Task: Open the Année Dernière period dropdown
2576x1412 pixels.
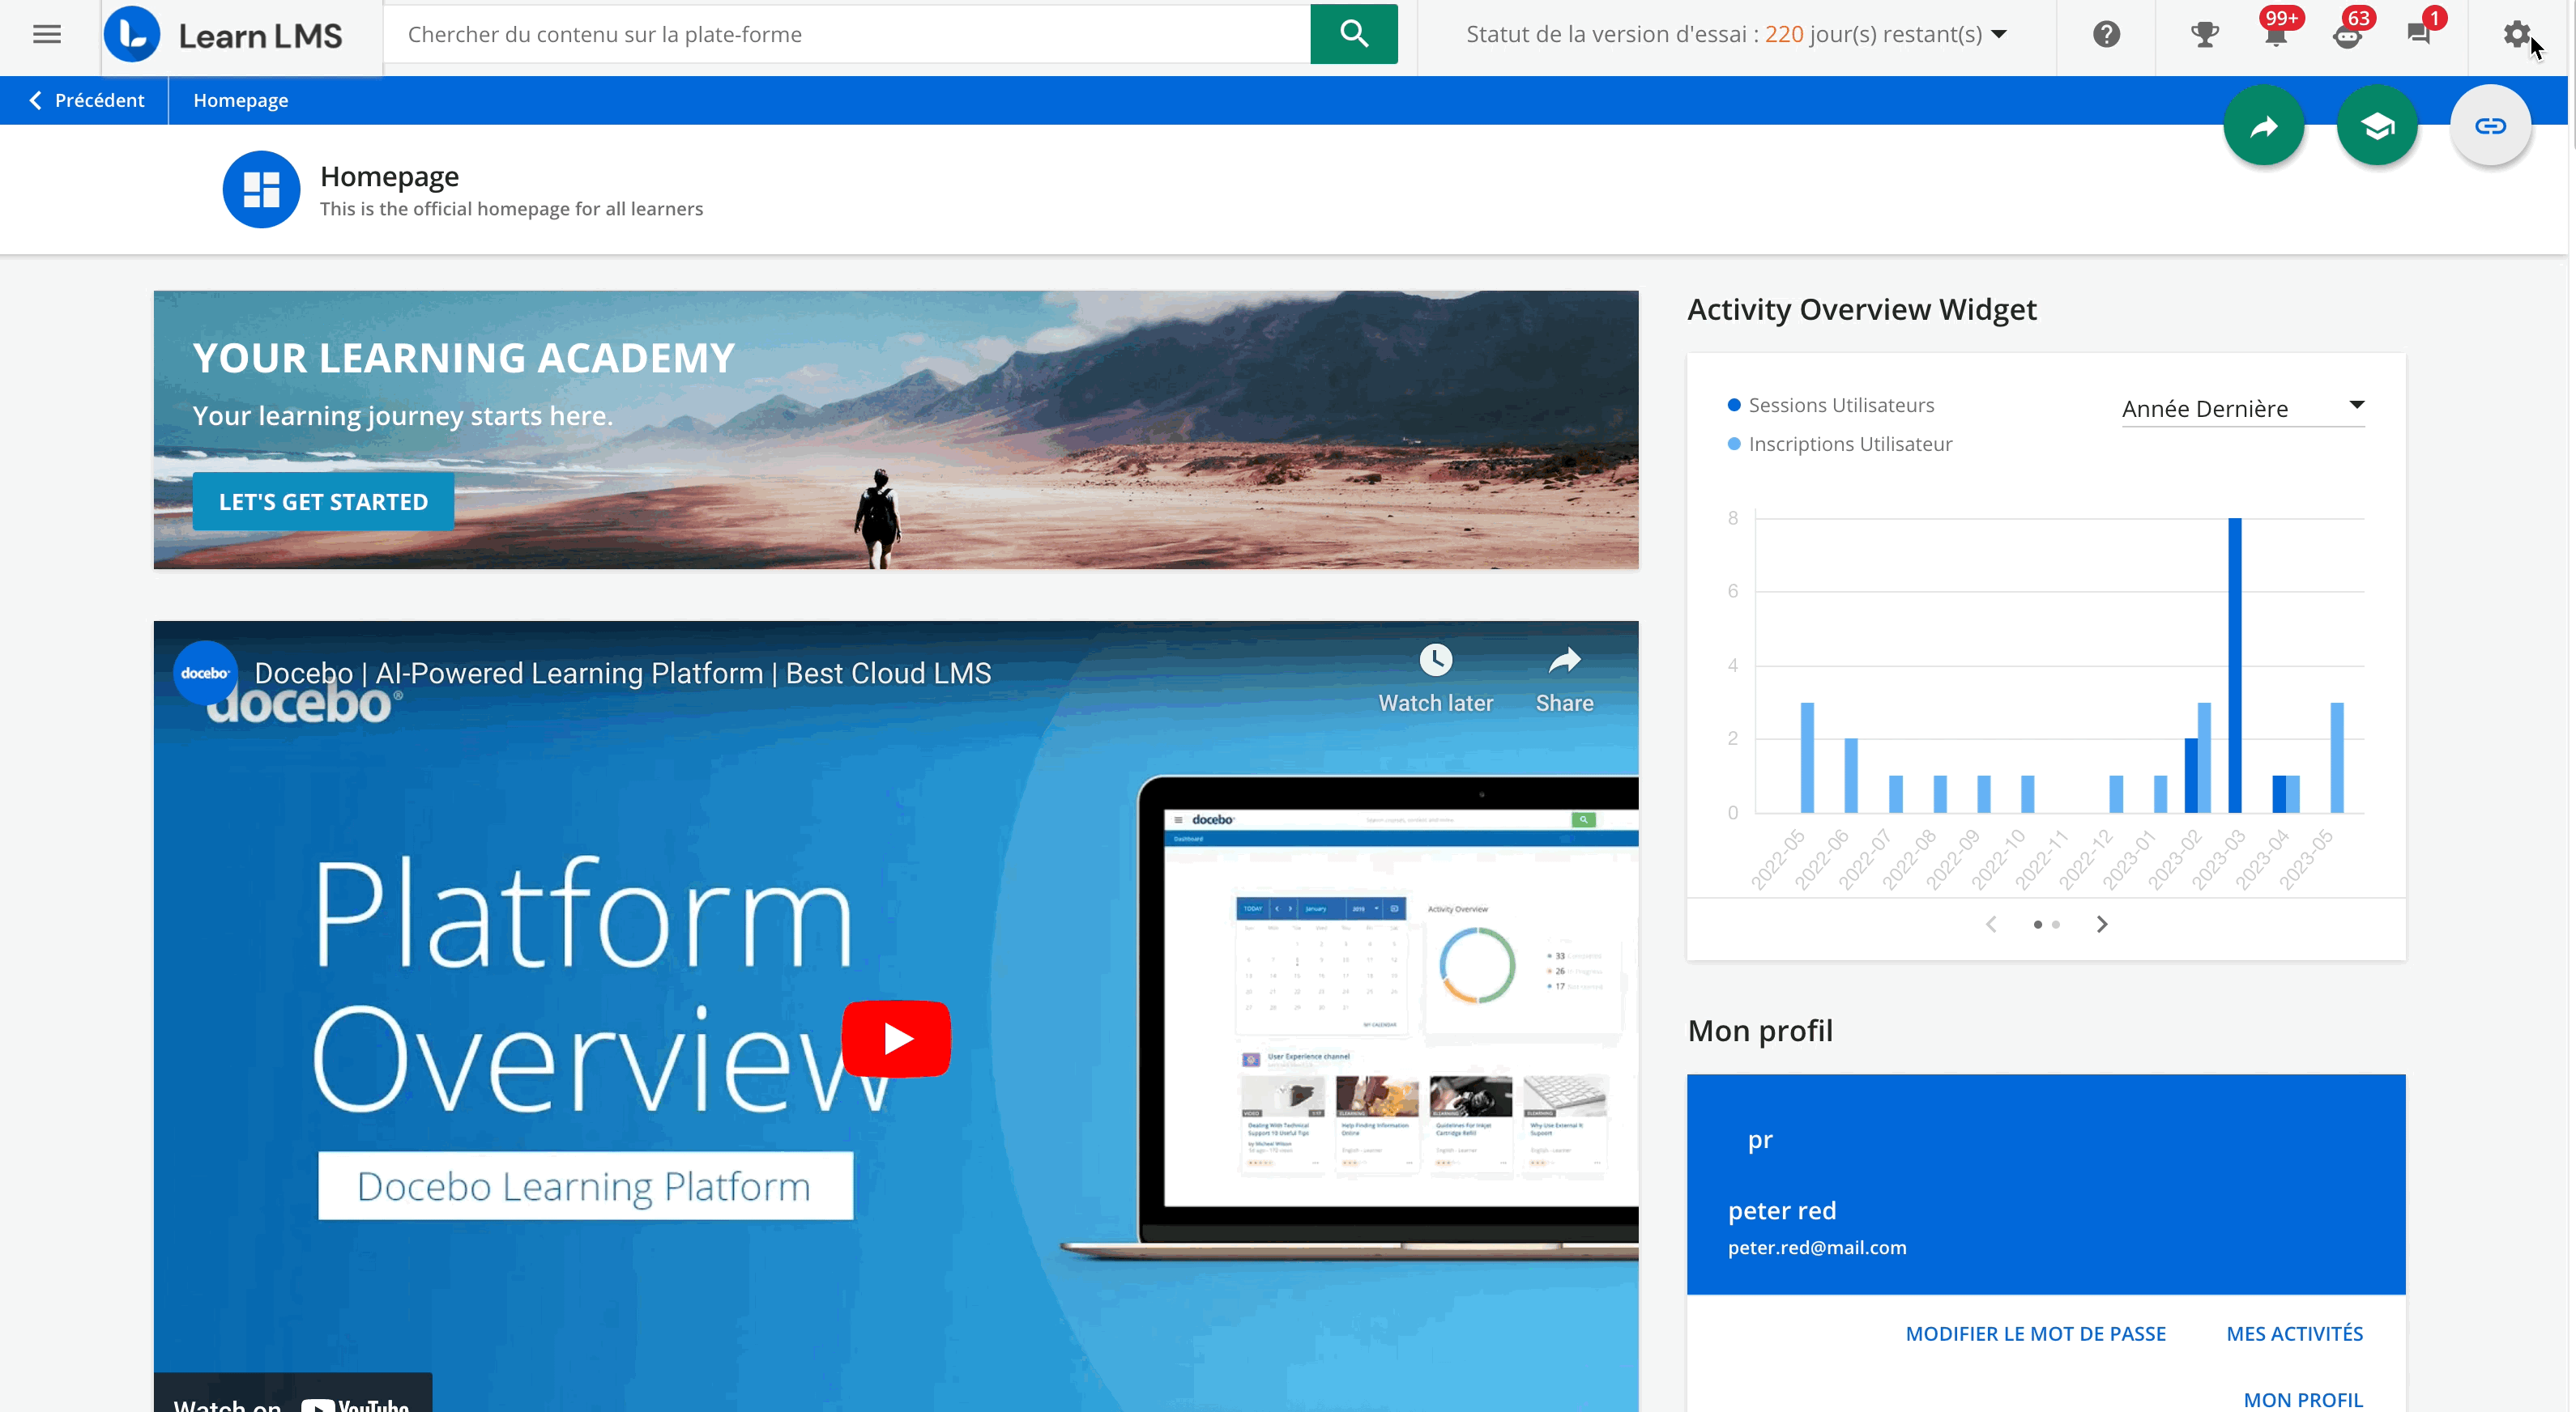Action: [2242, 409]
